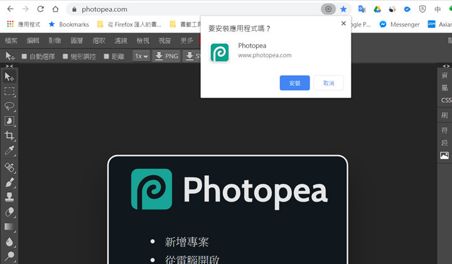Screen dimensions: 452x264
Task: Enable the 自動選擇 checkbox
Action: click(24, 56)
